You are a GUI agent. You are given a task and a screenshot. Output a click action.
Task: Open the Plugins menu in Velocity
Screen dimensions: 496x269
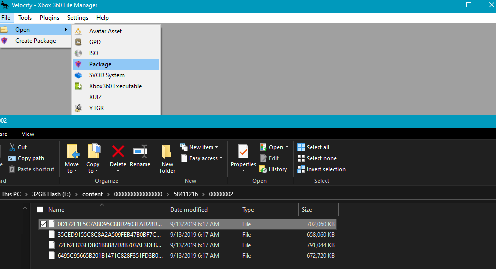coord(50,18)
